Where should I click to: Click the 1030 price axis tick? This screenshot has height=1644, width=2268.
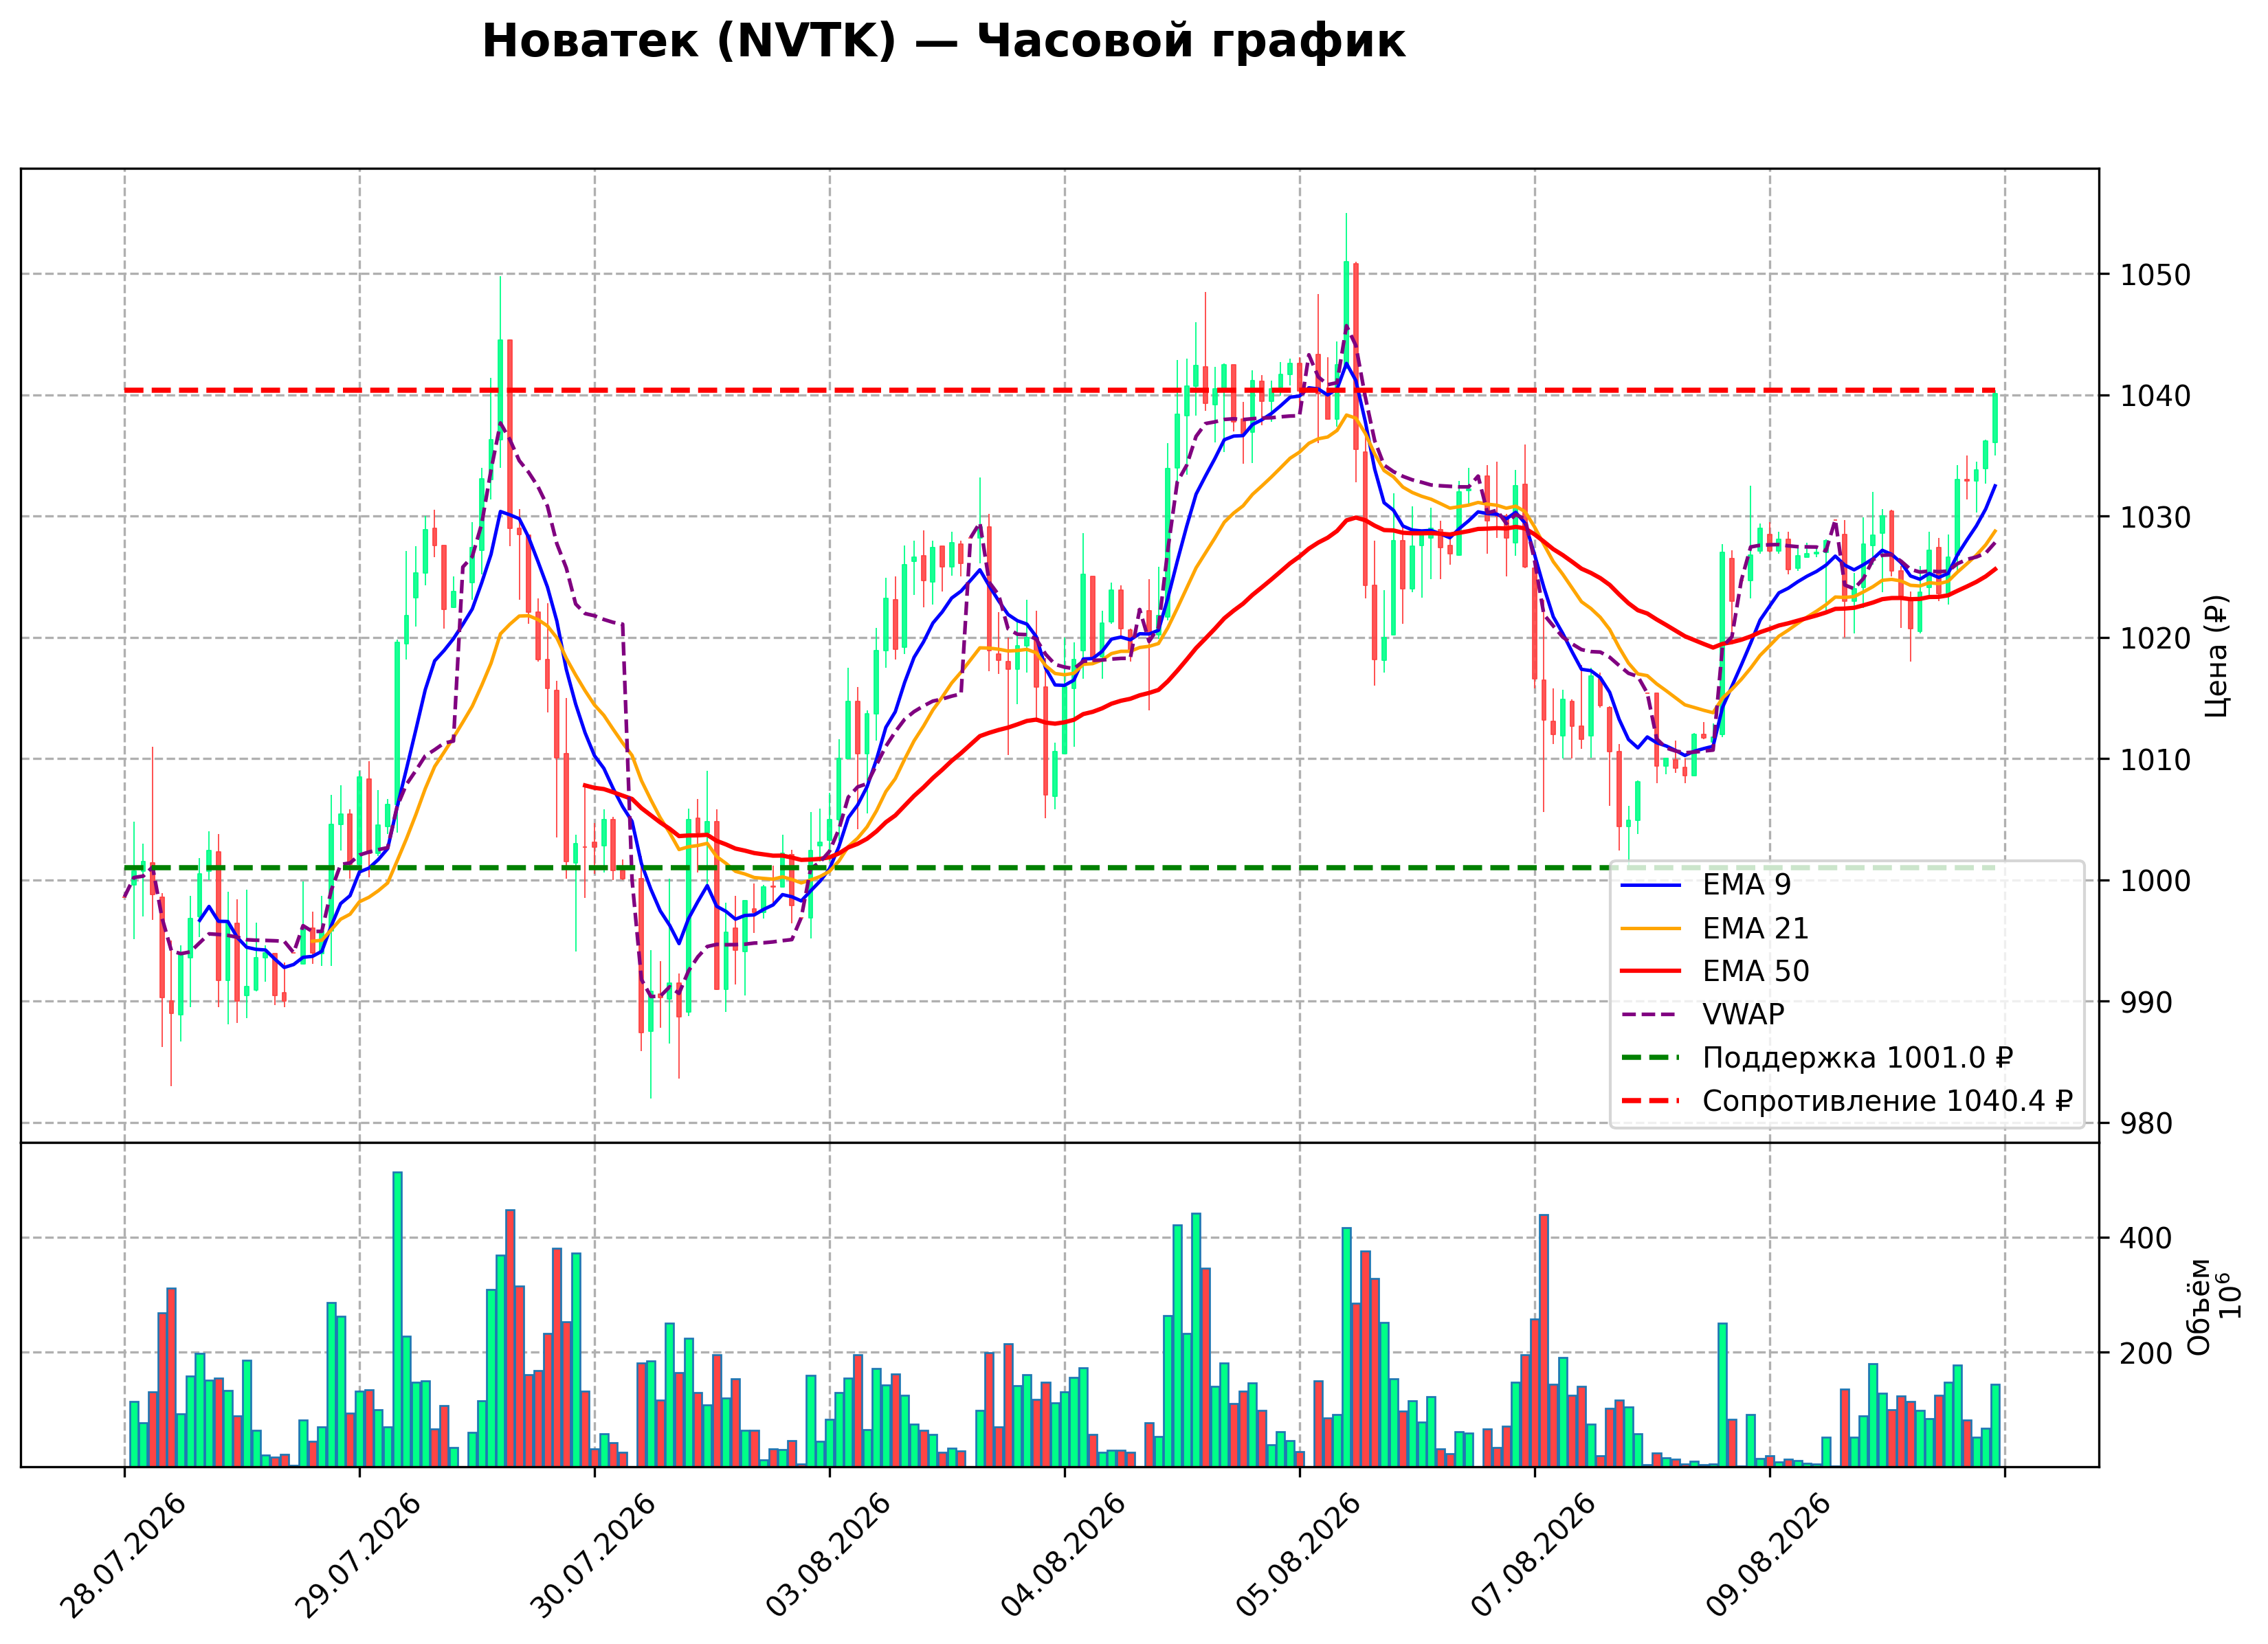pos(2155,518)
